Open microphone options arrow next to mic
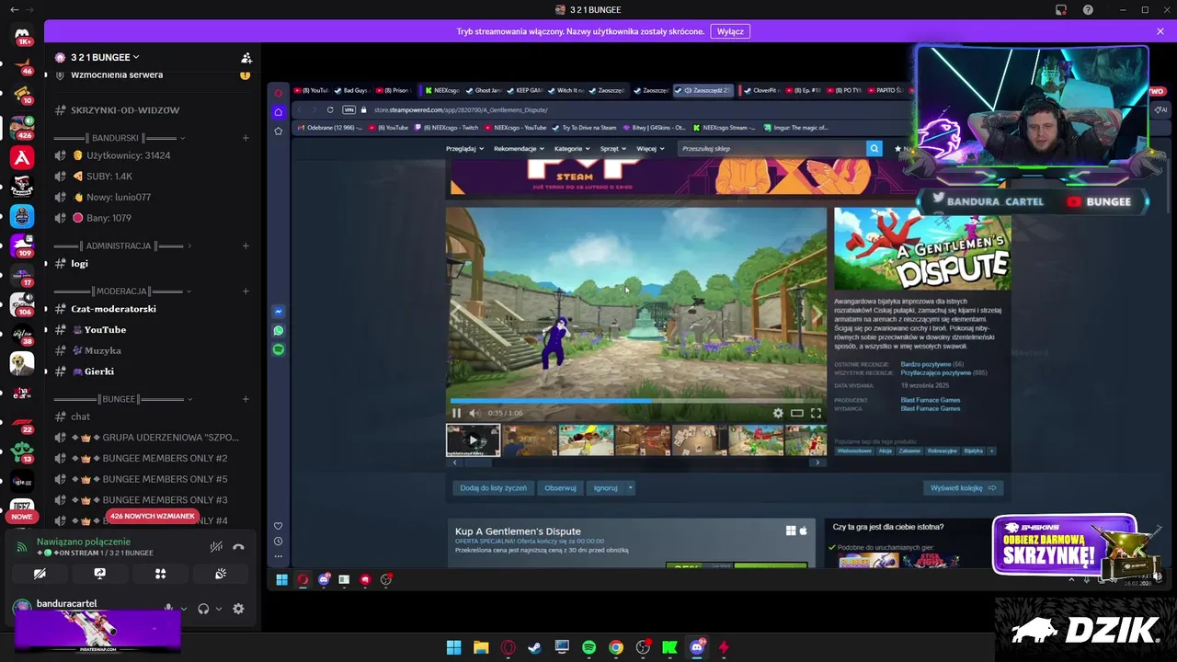1177x662 pixels. point(183,609)
